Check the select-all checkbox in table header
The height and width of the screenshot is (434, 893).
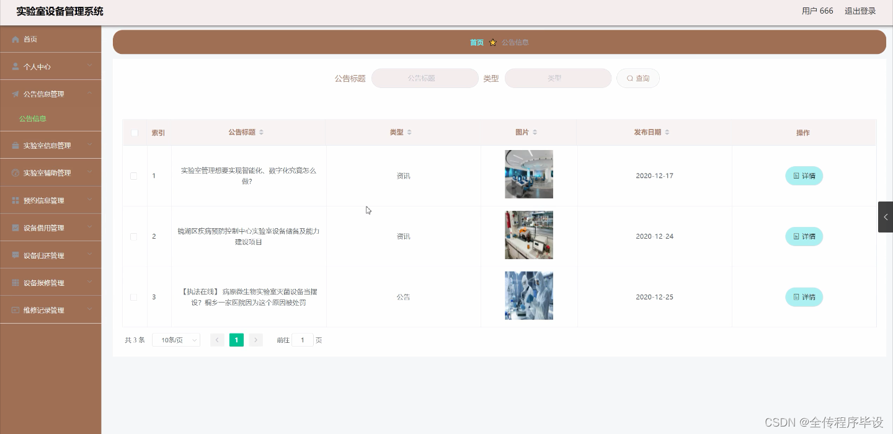pyautogui.click(x=135, y=133)
